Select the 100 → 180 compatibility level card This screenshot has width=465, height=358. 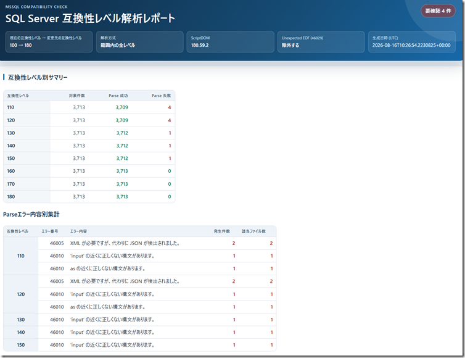[x=49, y=42]
